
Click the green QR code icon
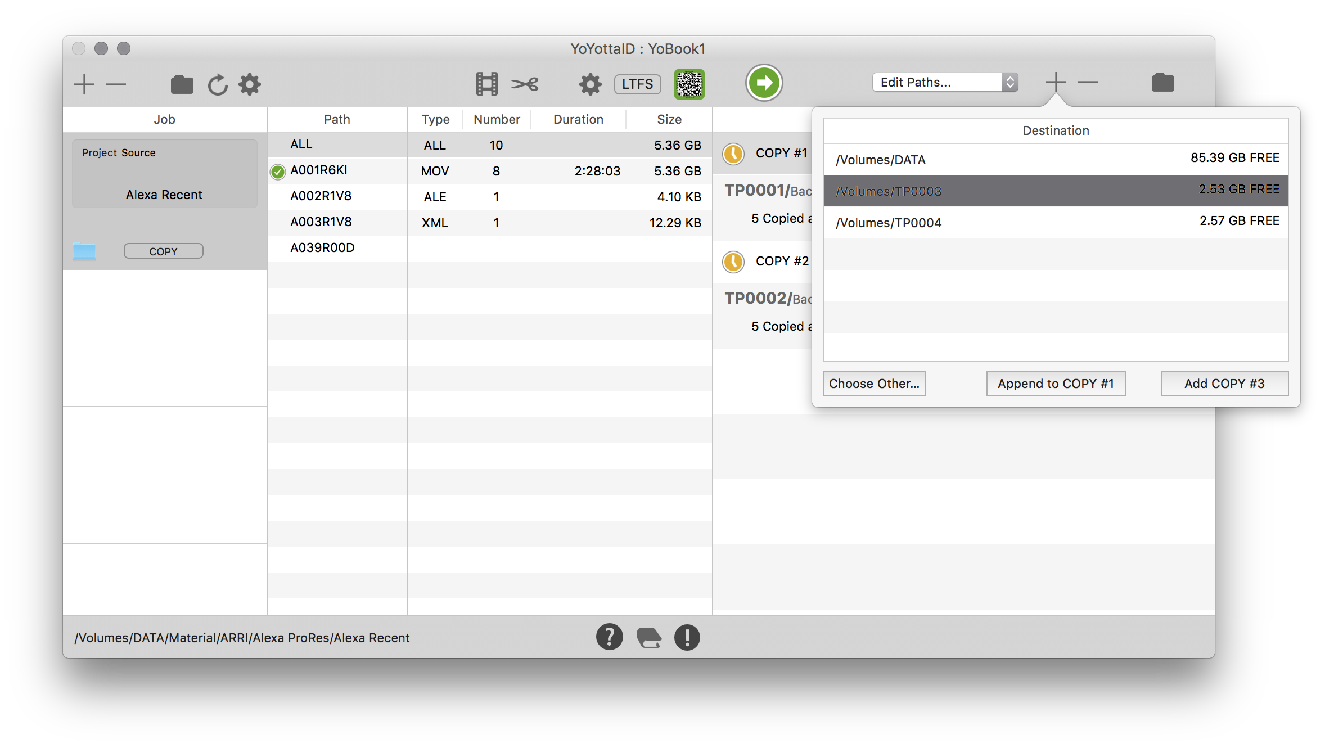pyautogui.click(x=689, y=84)
